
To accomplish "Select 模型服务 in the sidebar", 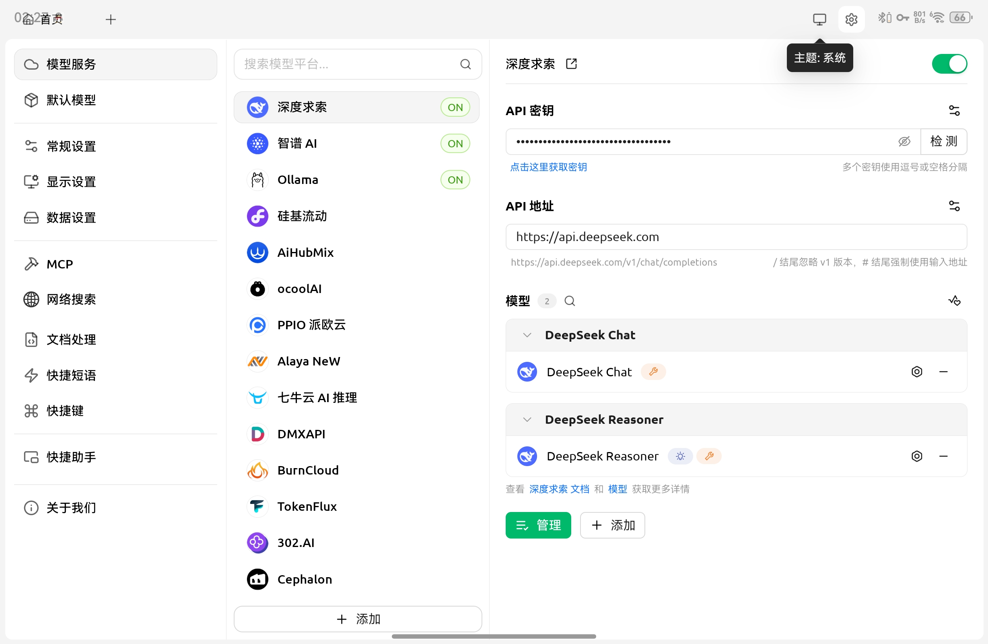I will click(x=115, y=64).
